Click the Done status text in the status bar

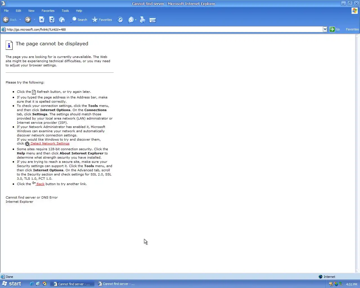tap(10, 277)
